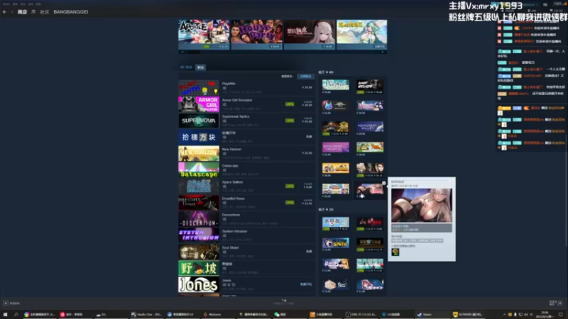This screenshot has width=568, height=319.
Task: Open the 社区 (Community) tab
Action: tap(45, 12)
